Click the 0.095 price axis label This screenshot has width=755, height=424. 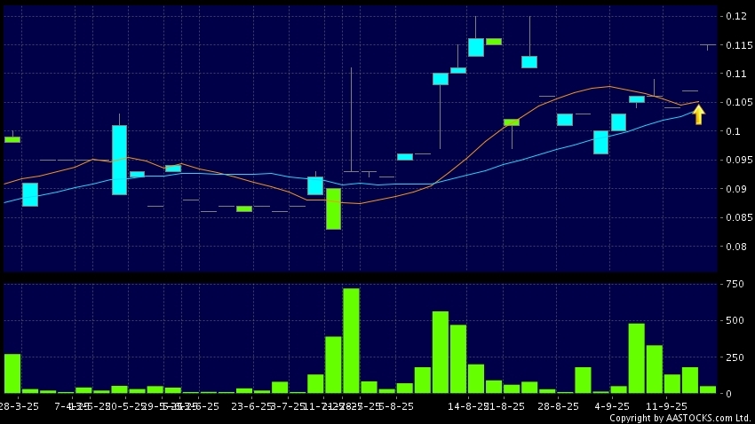tap(739, 160)
